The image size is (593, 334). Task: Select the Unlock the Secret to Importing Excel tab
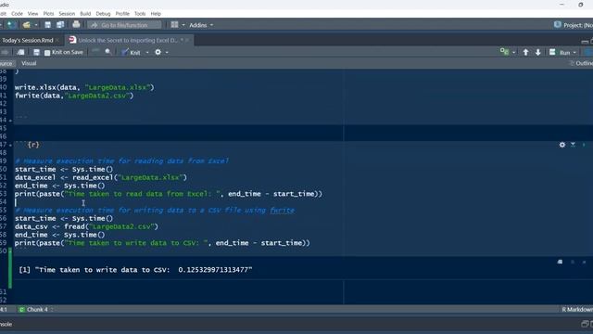(x=128, y=40)
